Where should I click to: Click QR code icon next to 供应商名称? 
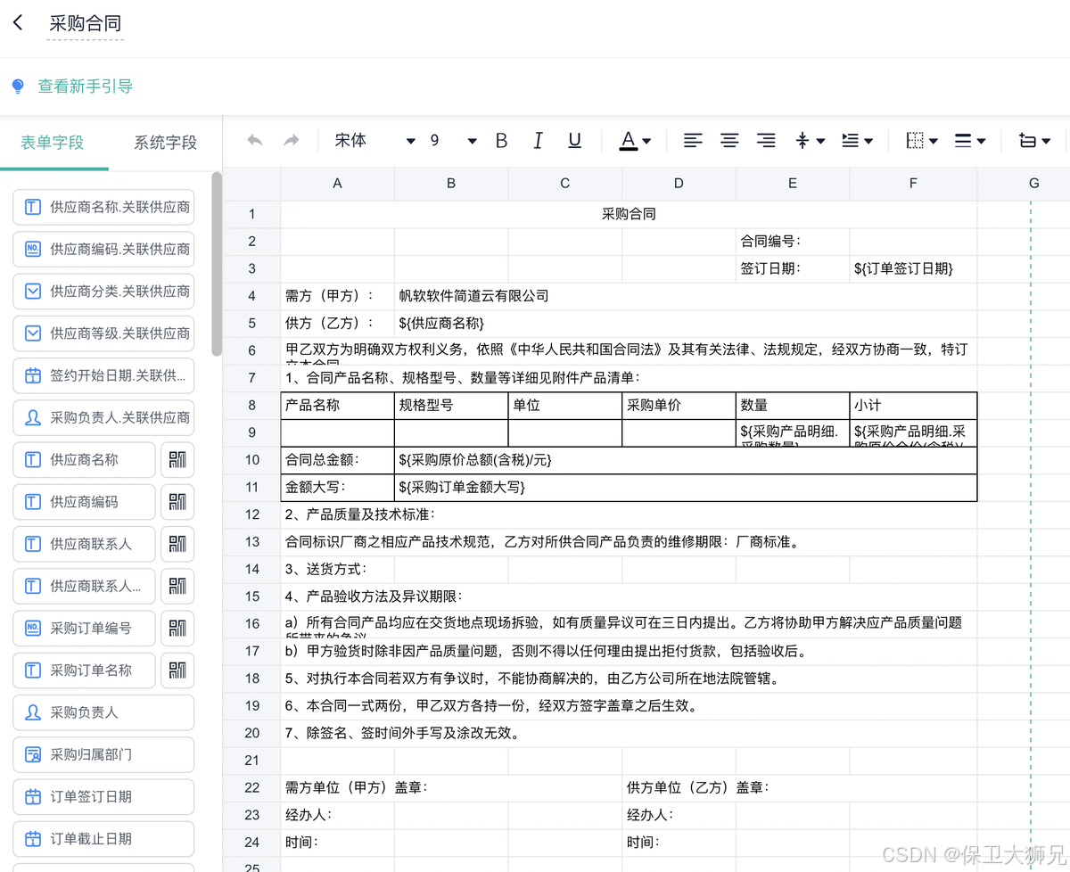pyautogui.click(x=177, y=460)
